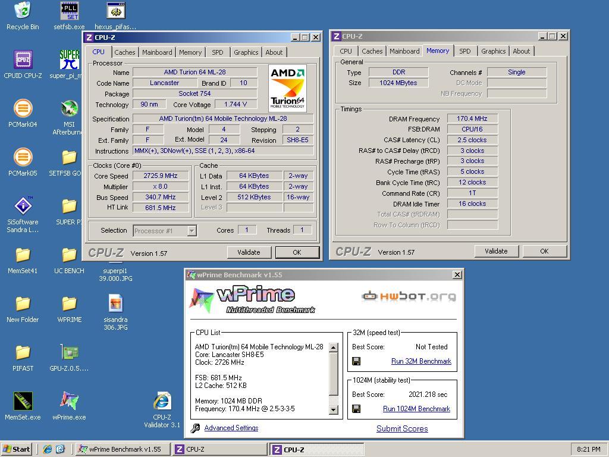Click Validate in right CPU-Z memory window
This screenshot has height=457, width=609.
tap(496, 251)
